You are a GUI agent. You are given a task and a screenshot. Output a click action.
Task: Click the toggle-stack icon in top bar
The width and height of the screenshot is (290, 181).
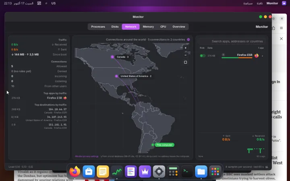pos(39,3)
